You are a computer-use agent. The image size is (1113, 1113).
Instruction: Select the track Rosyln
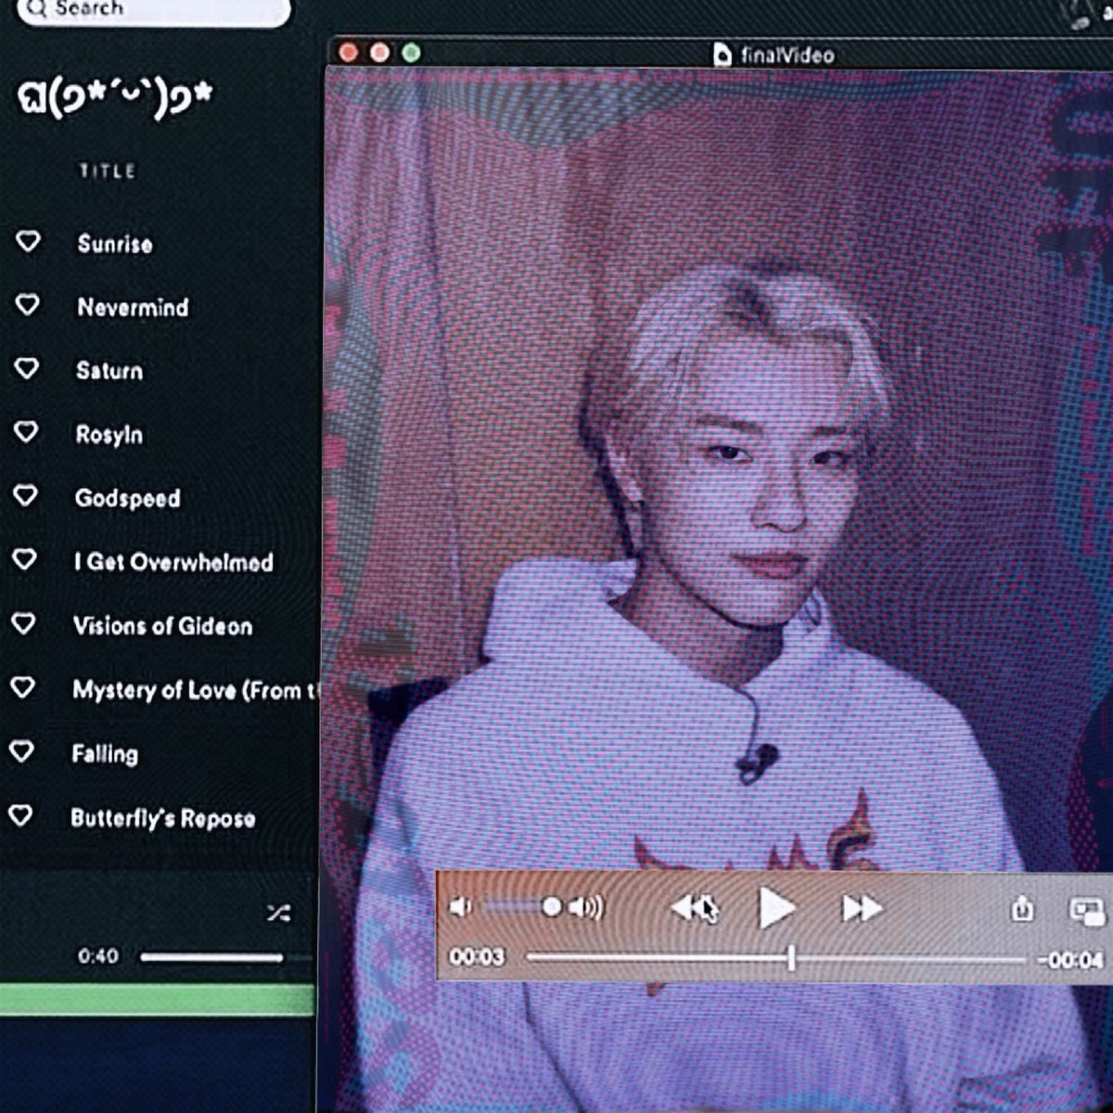coord(109,435)
